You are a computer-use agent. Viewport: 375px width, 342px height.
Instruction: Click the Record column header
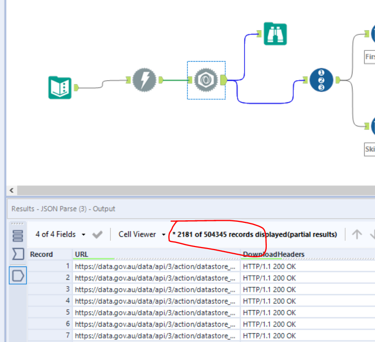coord(41,254)
